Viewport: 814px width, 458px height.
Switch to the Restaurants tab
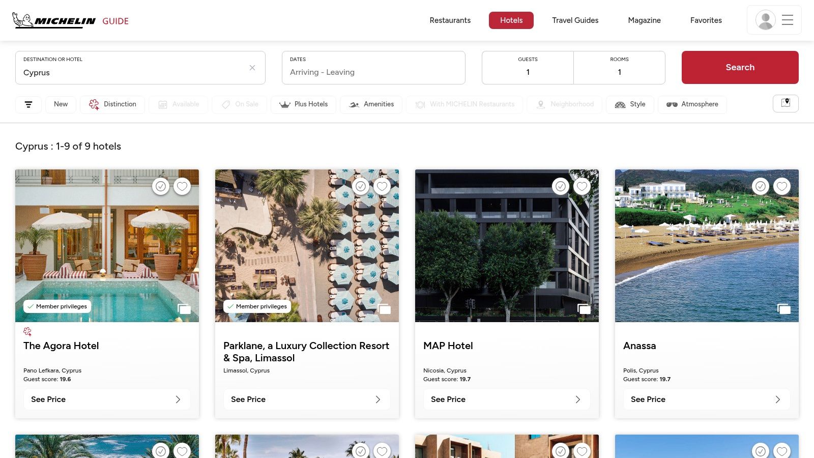(450, 20)
